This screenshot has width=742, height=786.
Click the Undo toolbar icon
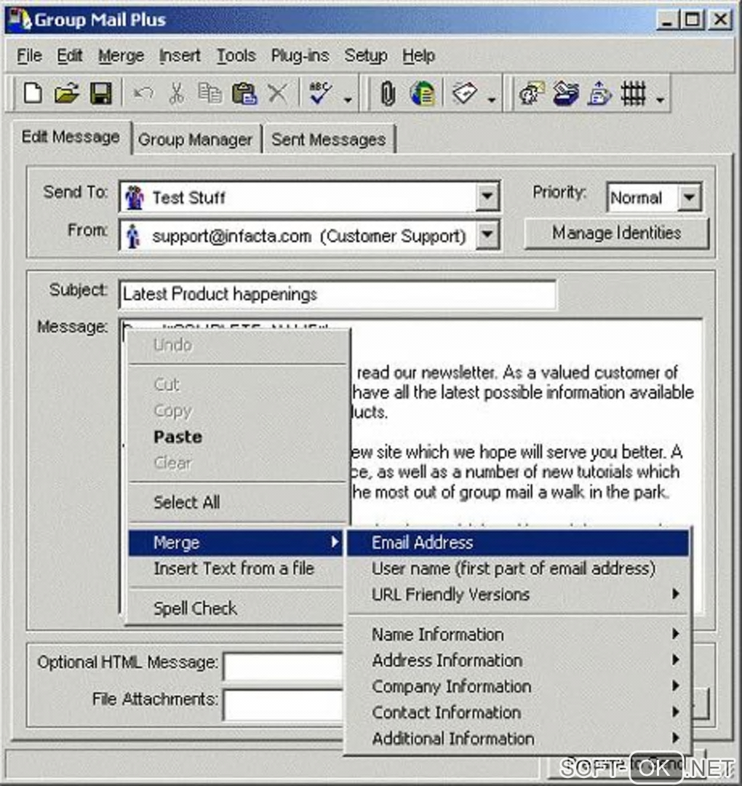click(x=143, y=93)
